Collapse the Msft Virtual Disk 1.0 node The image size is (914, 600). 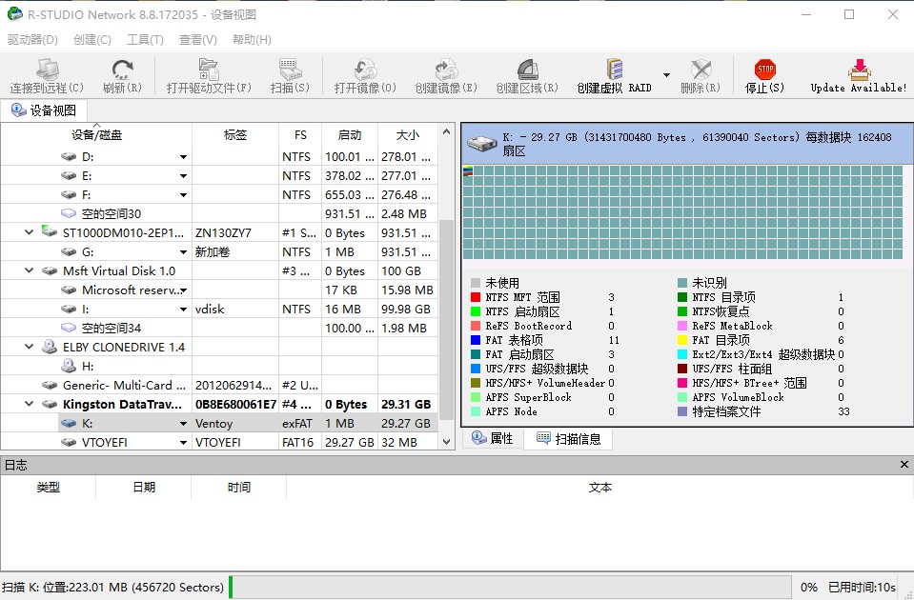coord(30,270)
